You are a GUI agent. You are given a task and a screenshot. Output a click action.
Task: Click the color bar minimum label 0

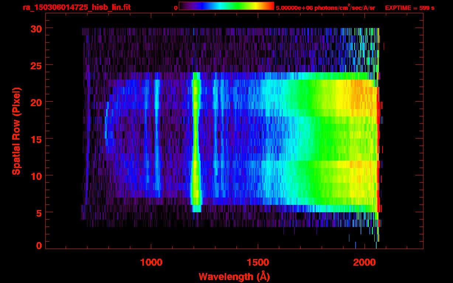176,8
